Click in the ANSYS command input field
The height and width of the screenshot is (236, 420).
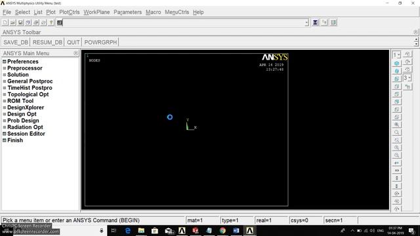[184, 23]
